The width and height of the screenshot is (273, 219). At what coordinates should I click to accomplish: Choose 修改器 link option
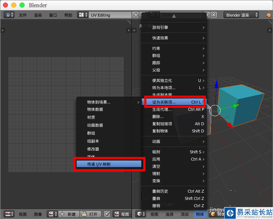109,149
